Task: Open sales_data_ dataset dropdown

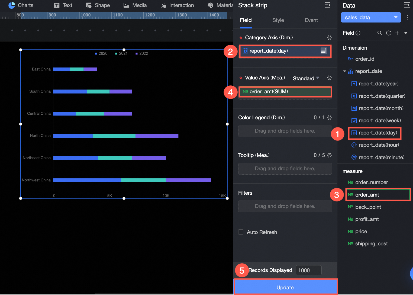Action: 371,17
